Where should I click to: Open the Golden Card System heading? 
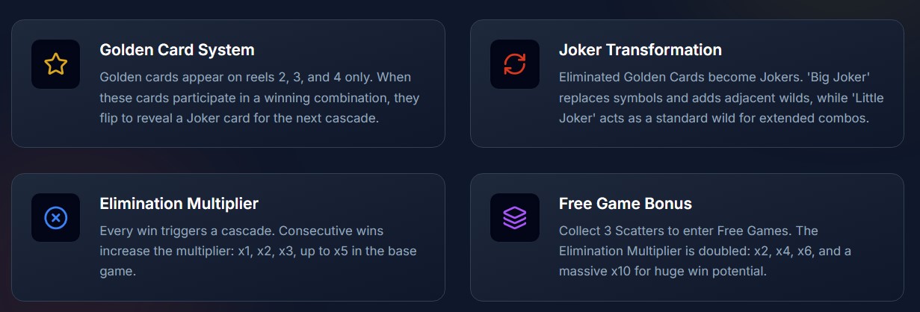[177, 50]
